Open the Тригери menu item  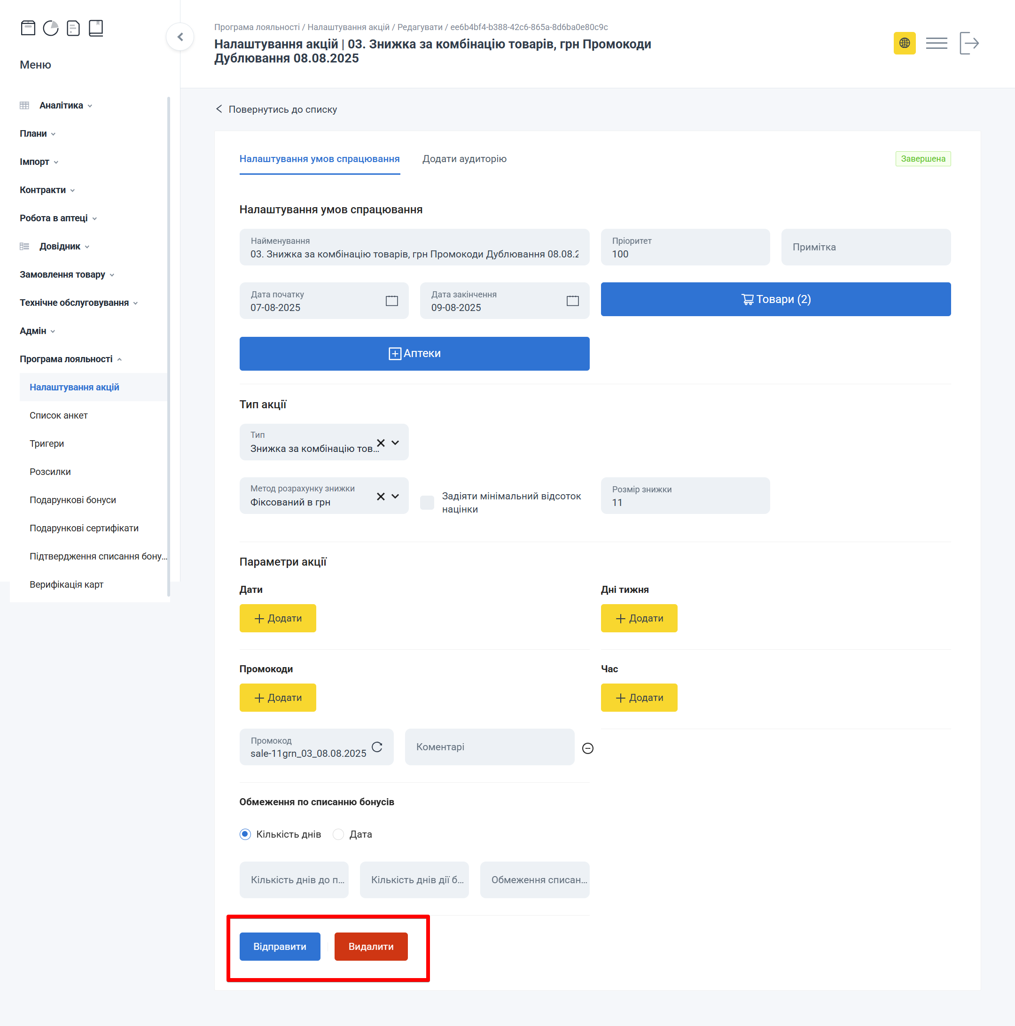coord(47,443)
